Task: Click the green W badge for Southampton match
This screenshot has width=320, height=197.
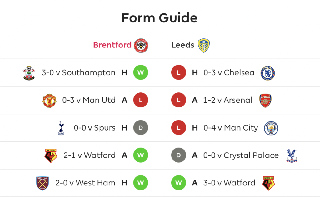Action: coord(141,72)
